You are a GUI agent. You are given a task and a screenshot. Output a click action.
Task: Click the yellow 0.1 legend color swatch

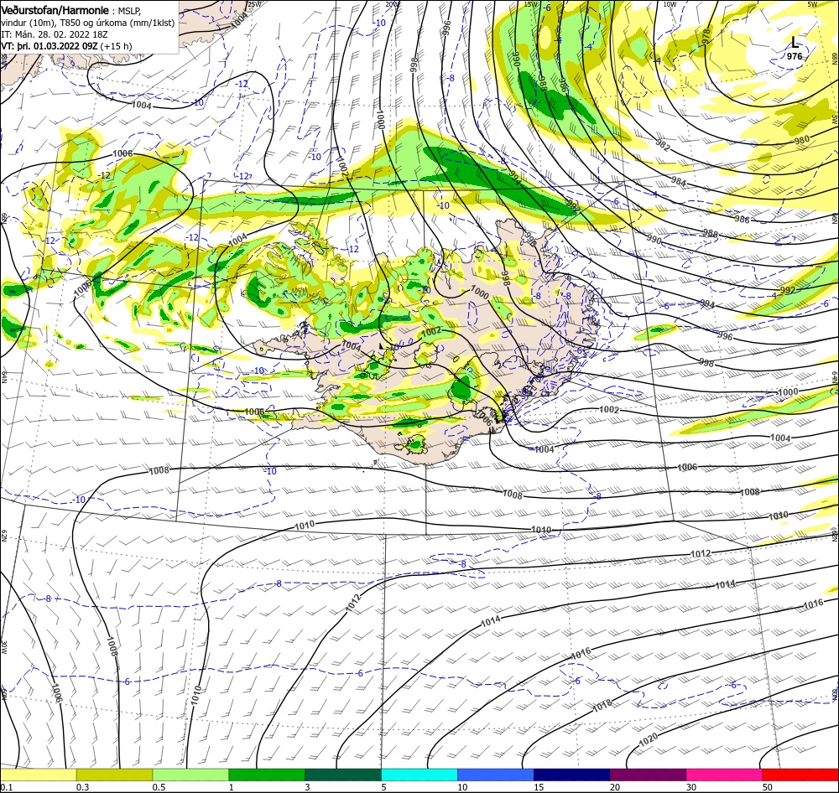pyautogui.click(x=38, y=775)
